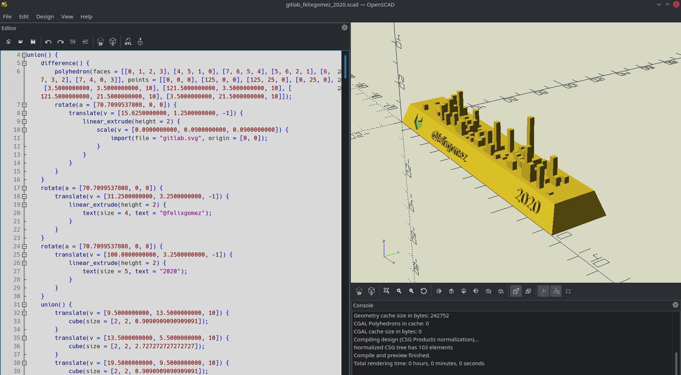Unindent the selected code
This screenshot has height=375, width=681.
pyautogui.click(x=73, y=42)
